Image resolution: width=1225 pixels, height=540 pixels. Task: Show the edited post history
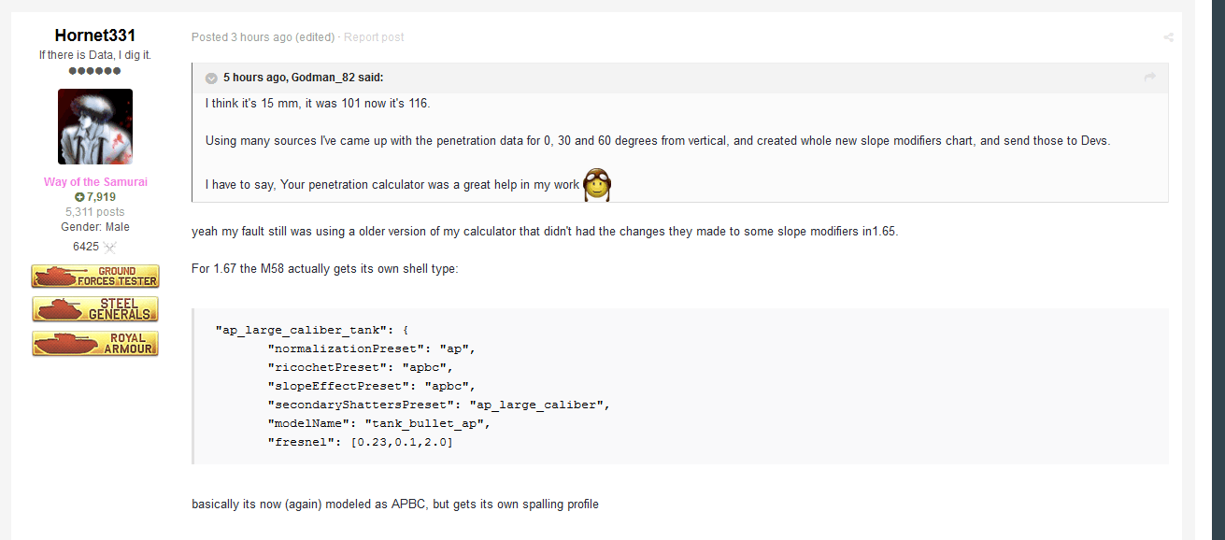(x=315, y=37)
